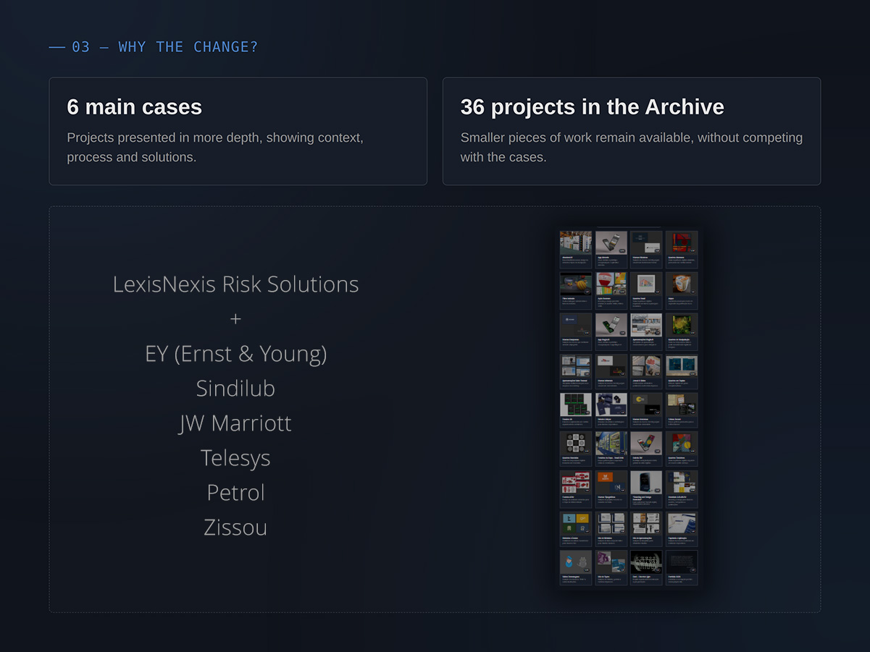Click the 'Smaller pieces of work remain available' text
Viewport: 870px width, 652px height.
pos(632,147)
